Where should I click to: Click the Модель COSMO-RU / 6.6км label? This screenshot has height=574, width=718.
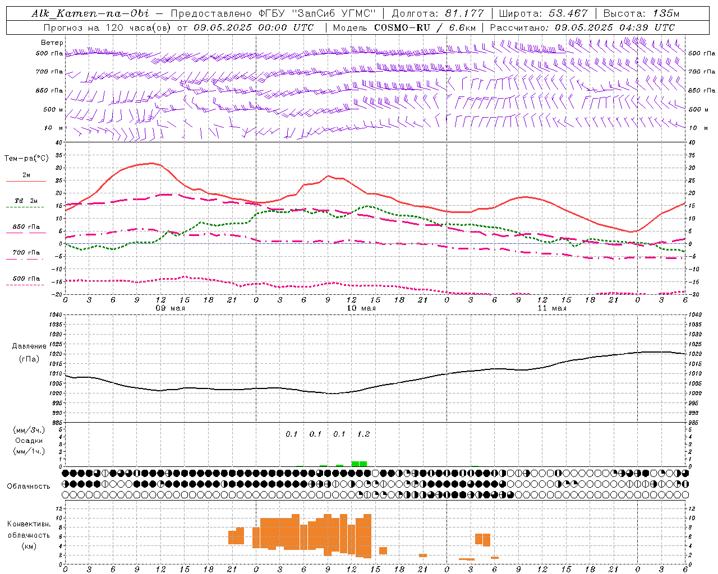click(x=404, y=27)
